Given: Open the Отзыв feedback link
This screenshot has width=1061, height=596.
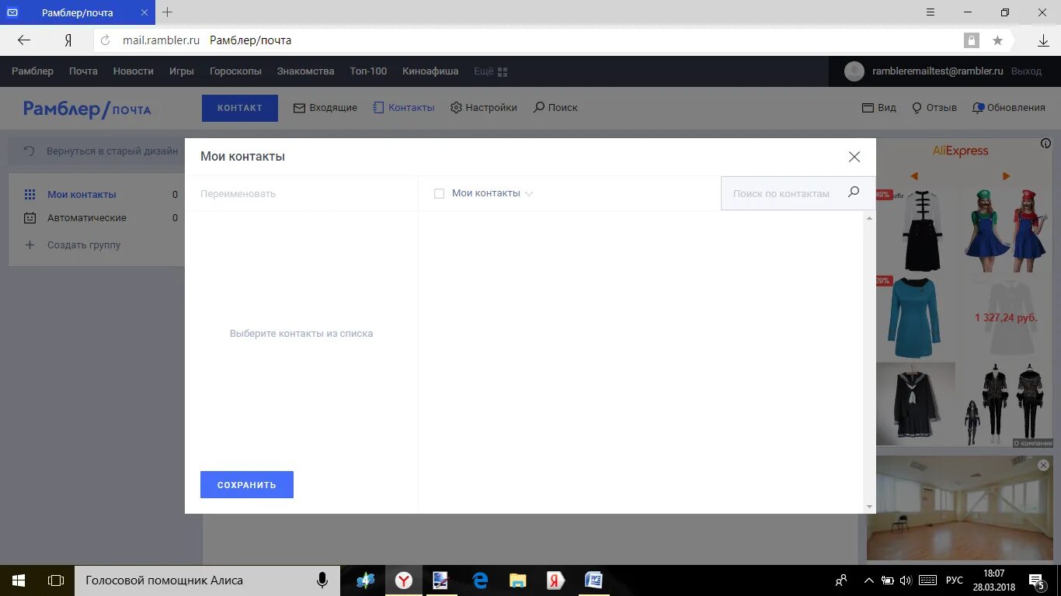Looking at the screenshot, I should pos(934,108).
